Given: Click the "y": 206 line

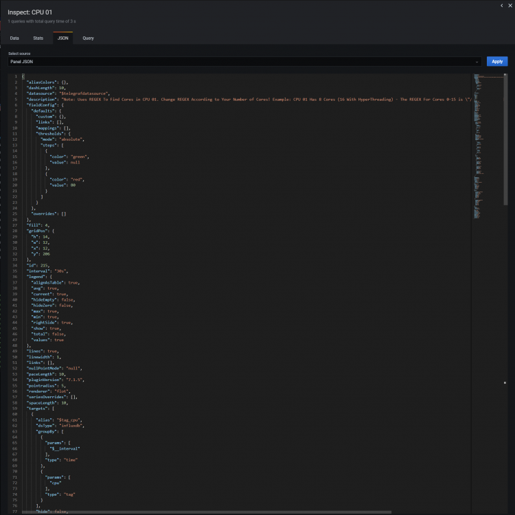Looking at the screenshot, I should click(41, 254).
